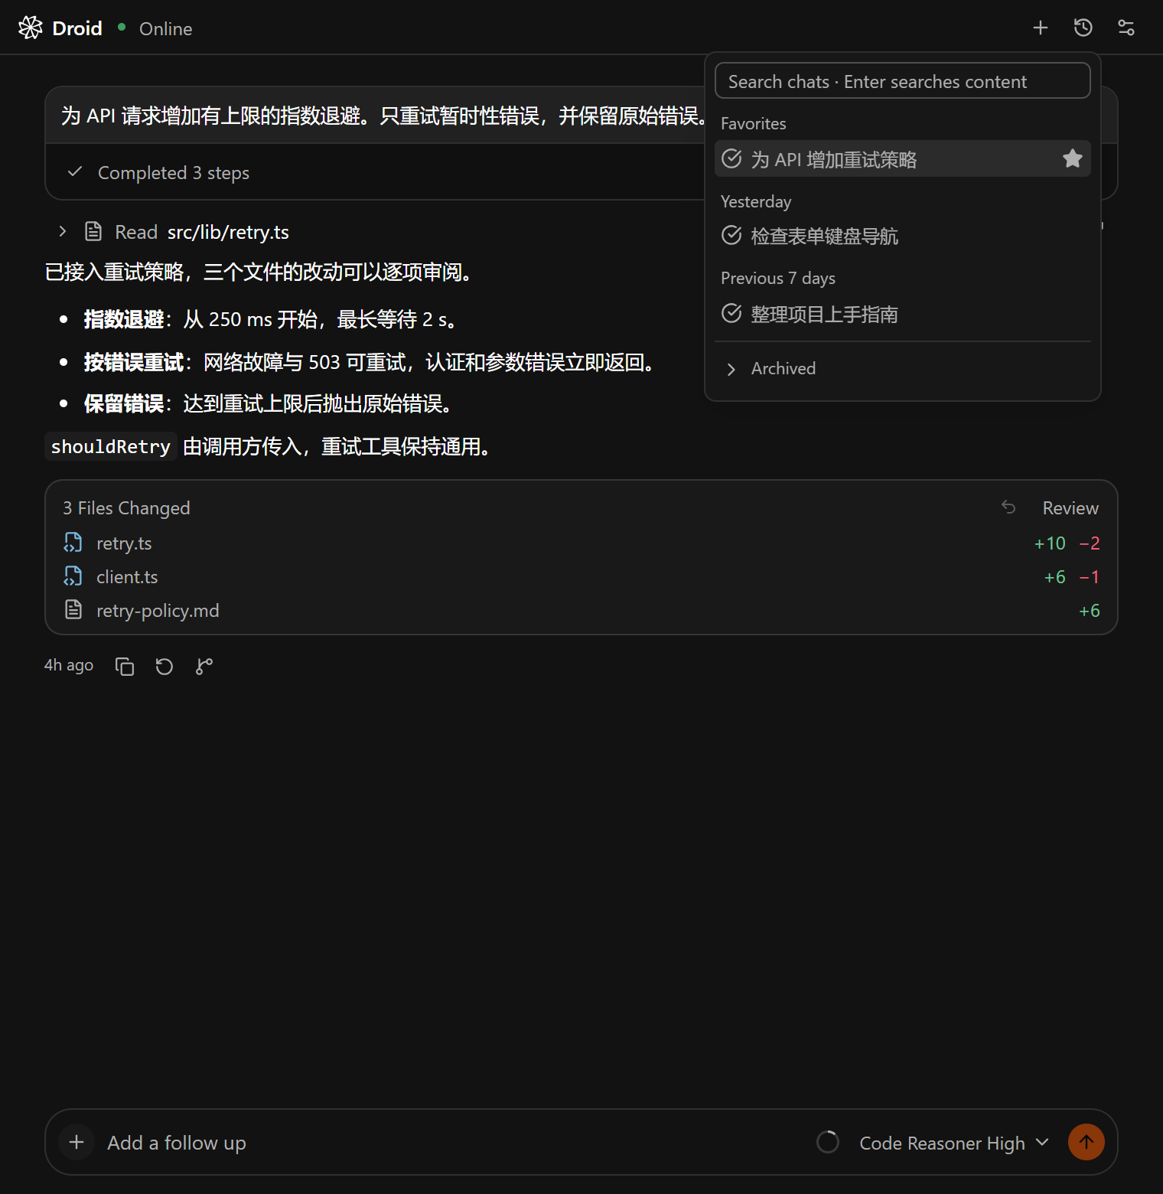Open chat 为 API 增加重试策略
This screenshot has height=1194, width=1163.
[903, 158]
